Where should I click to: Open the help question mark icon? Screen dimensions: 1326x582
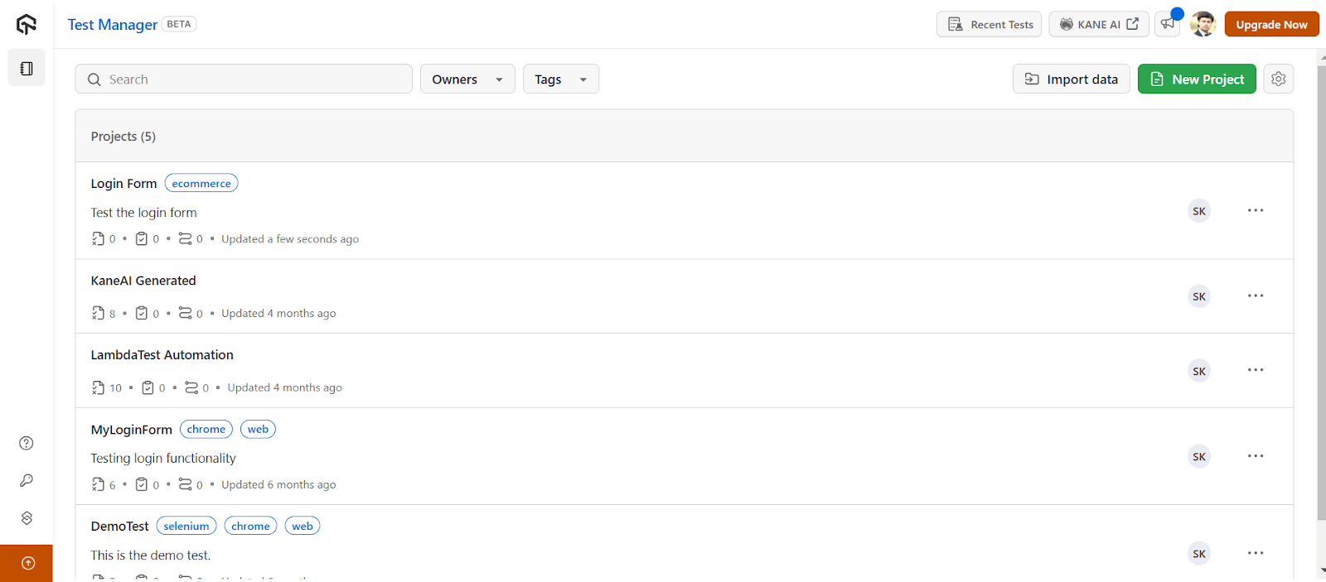(27, 443)
